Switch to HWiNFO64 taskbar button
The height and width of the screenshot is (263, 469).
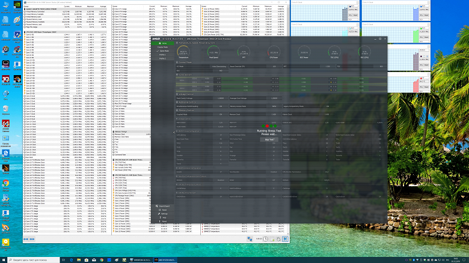[x=141, y=260]
